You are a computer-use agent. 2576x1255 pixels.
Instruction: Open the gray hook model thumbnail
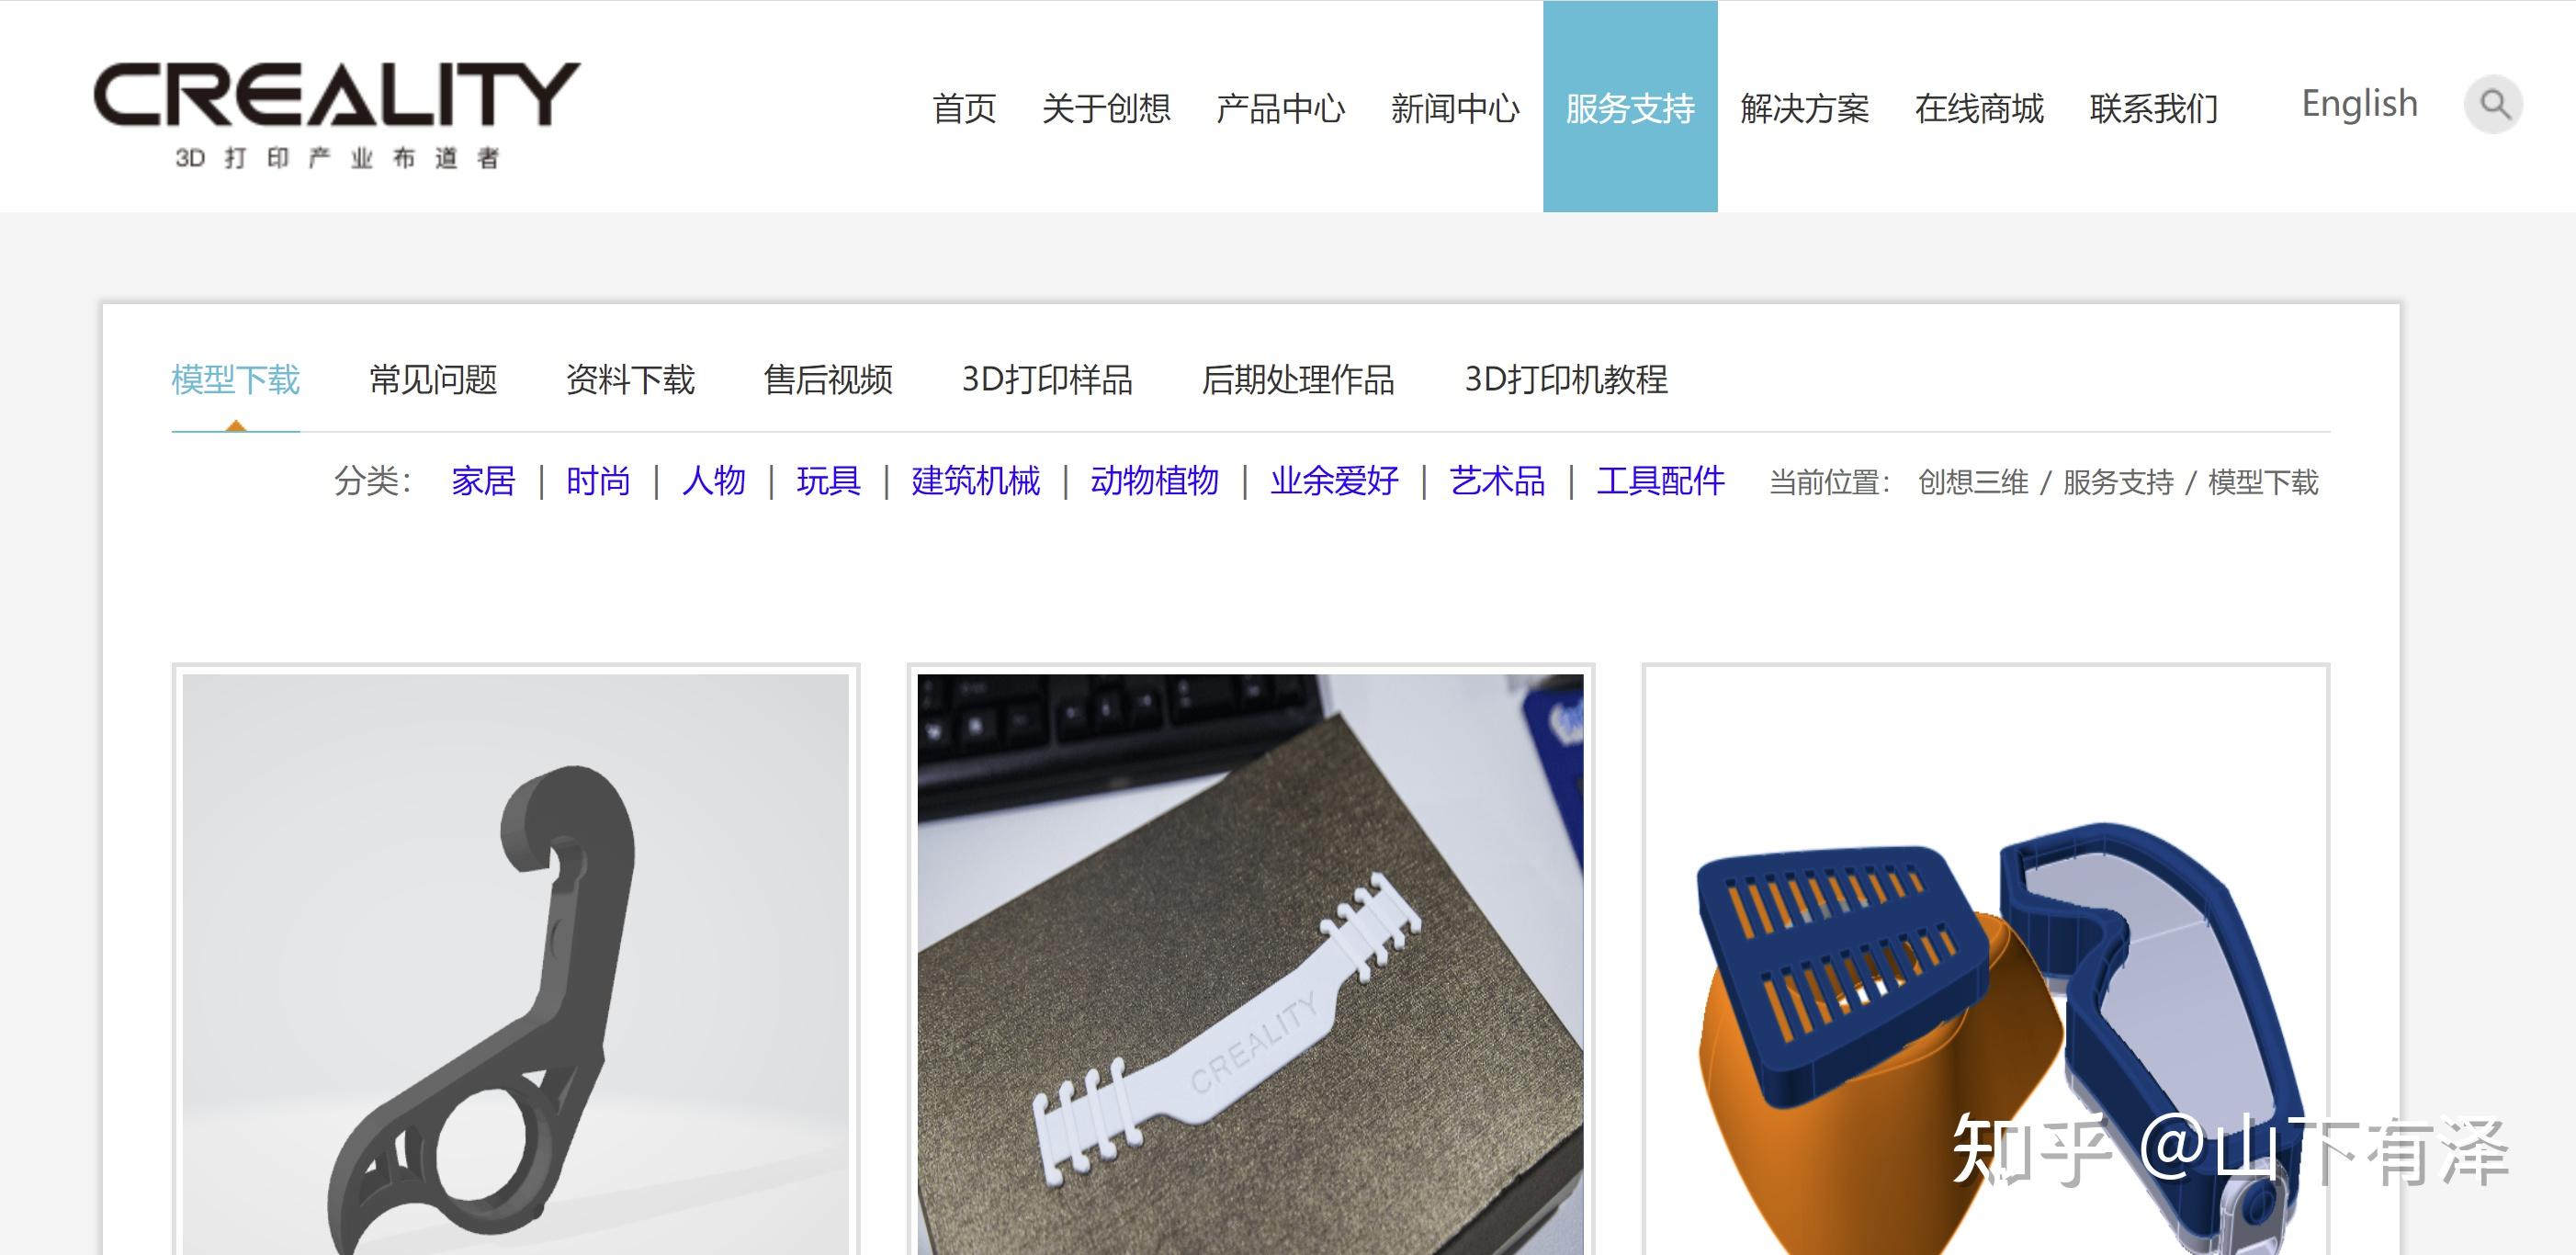point(515,960)
